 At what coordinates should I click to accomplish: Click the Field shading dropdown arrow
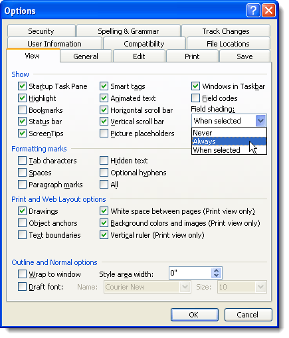click(260, 121)
